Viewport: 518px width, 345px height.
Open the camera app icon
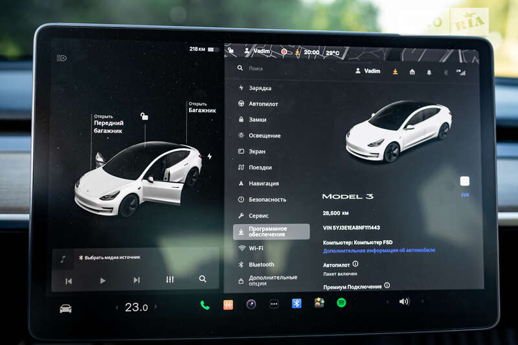point(251,304)
